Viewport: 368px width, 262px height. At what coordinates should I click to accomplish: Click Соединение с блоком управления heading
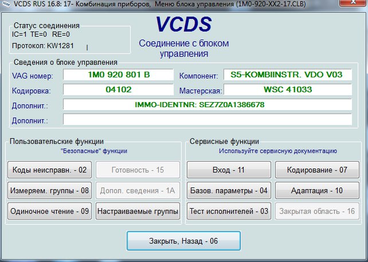pyautogui.click(x=184, y=48)
